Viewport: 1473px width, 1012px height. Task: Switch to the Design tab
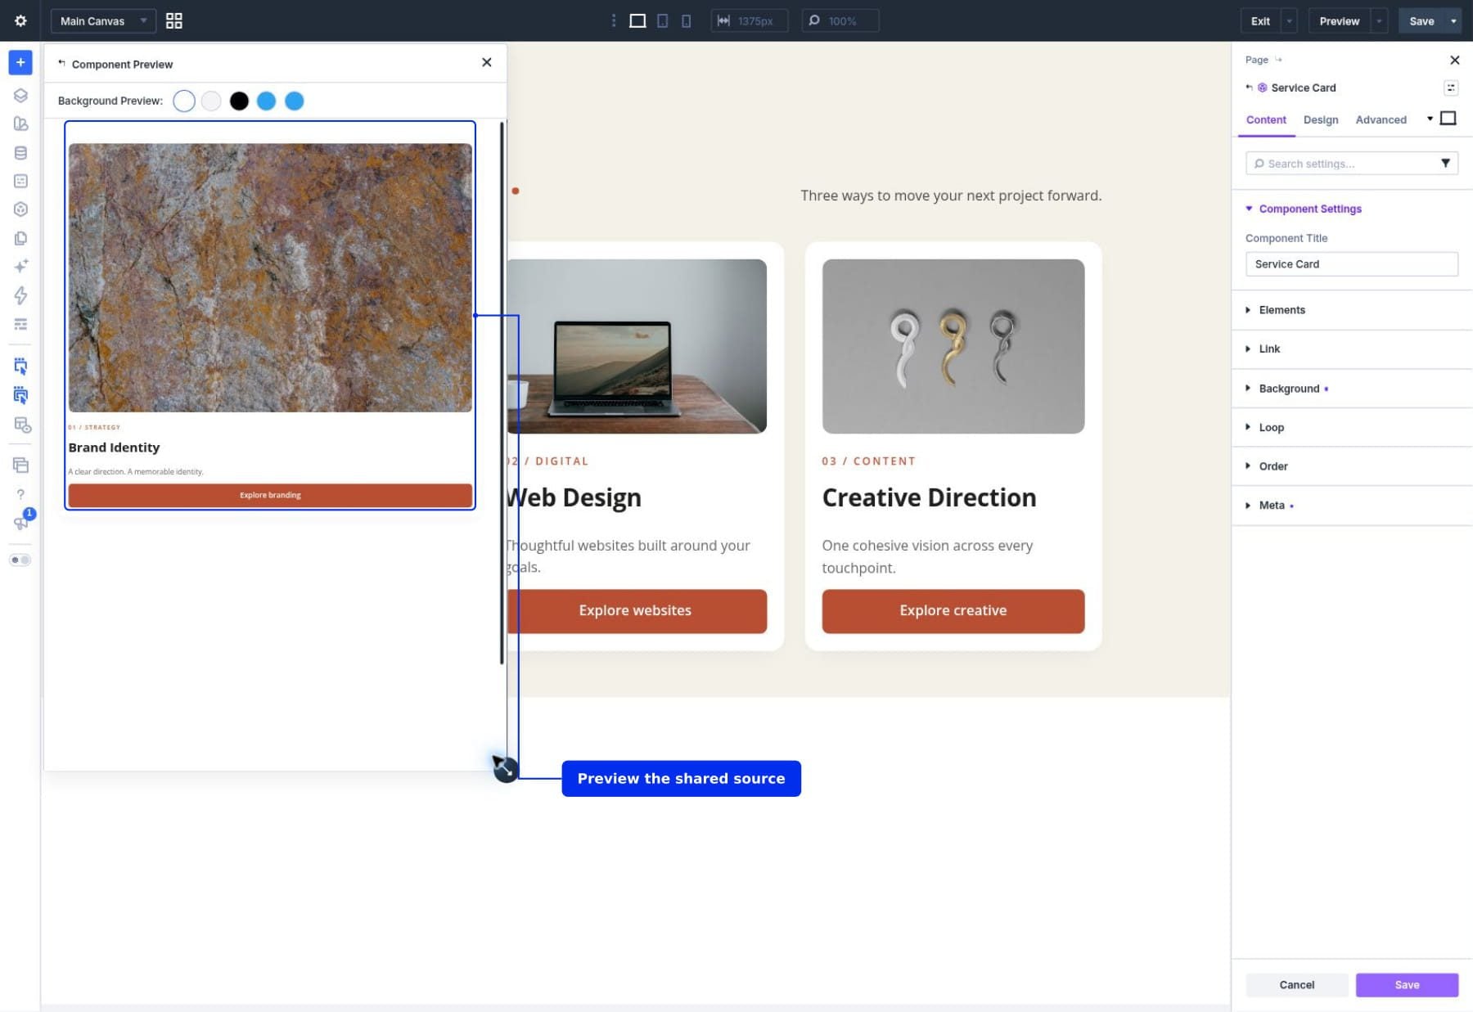(x=1321, y=119)
